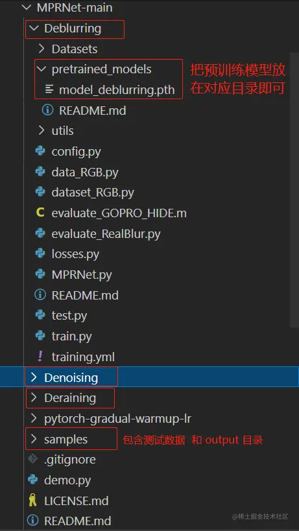
Task: Open dataset_RGB.py file
Action: click(93, 193)
